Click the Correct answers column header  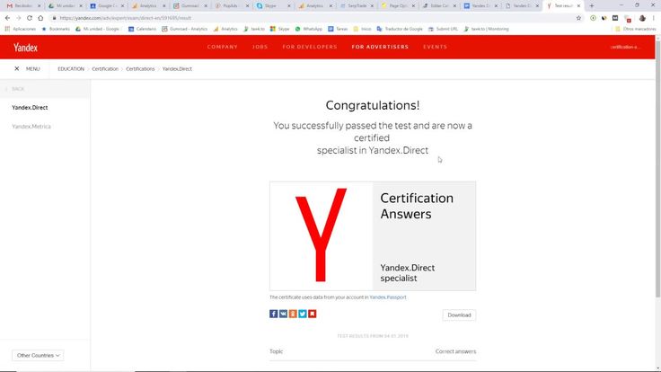(x=455, y=351)
